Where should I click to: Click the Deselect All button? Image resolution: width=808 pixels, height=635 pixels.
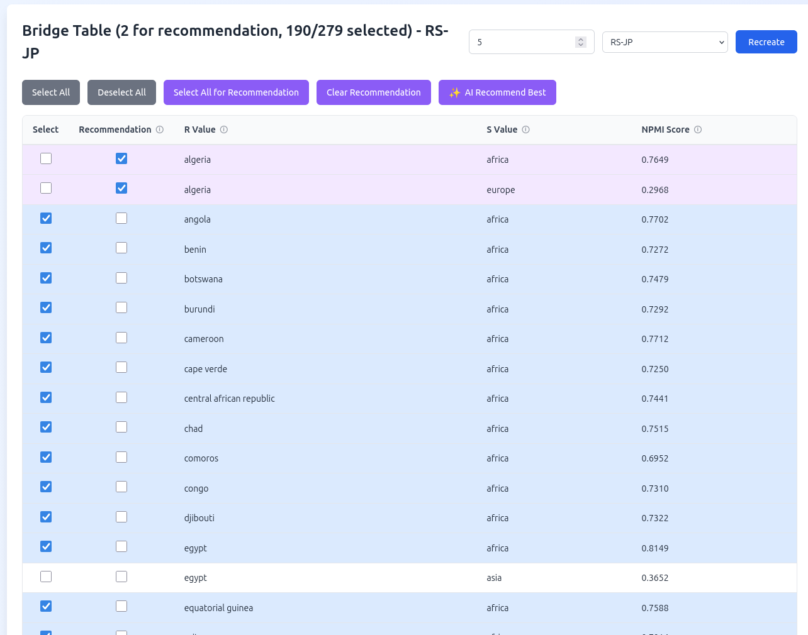[x=121, y=92]
